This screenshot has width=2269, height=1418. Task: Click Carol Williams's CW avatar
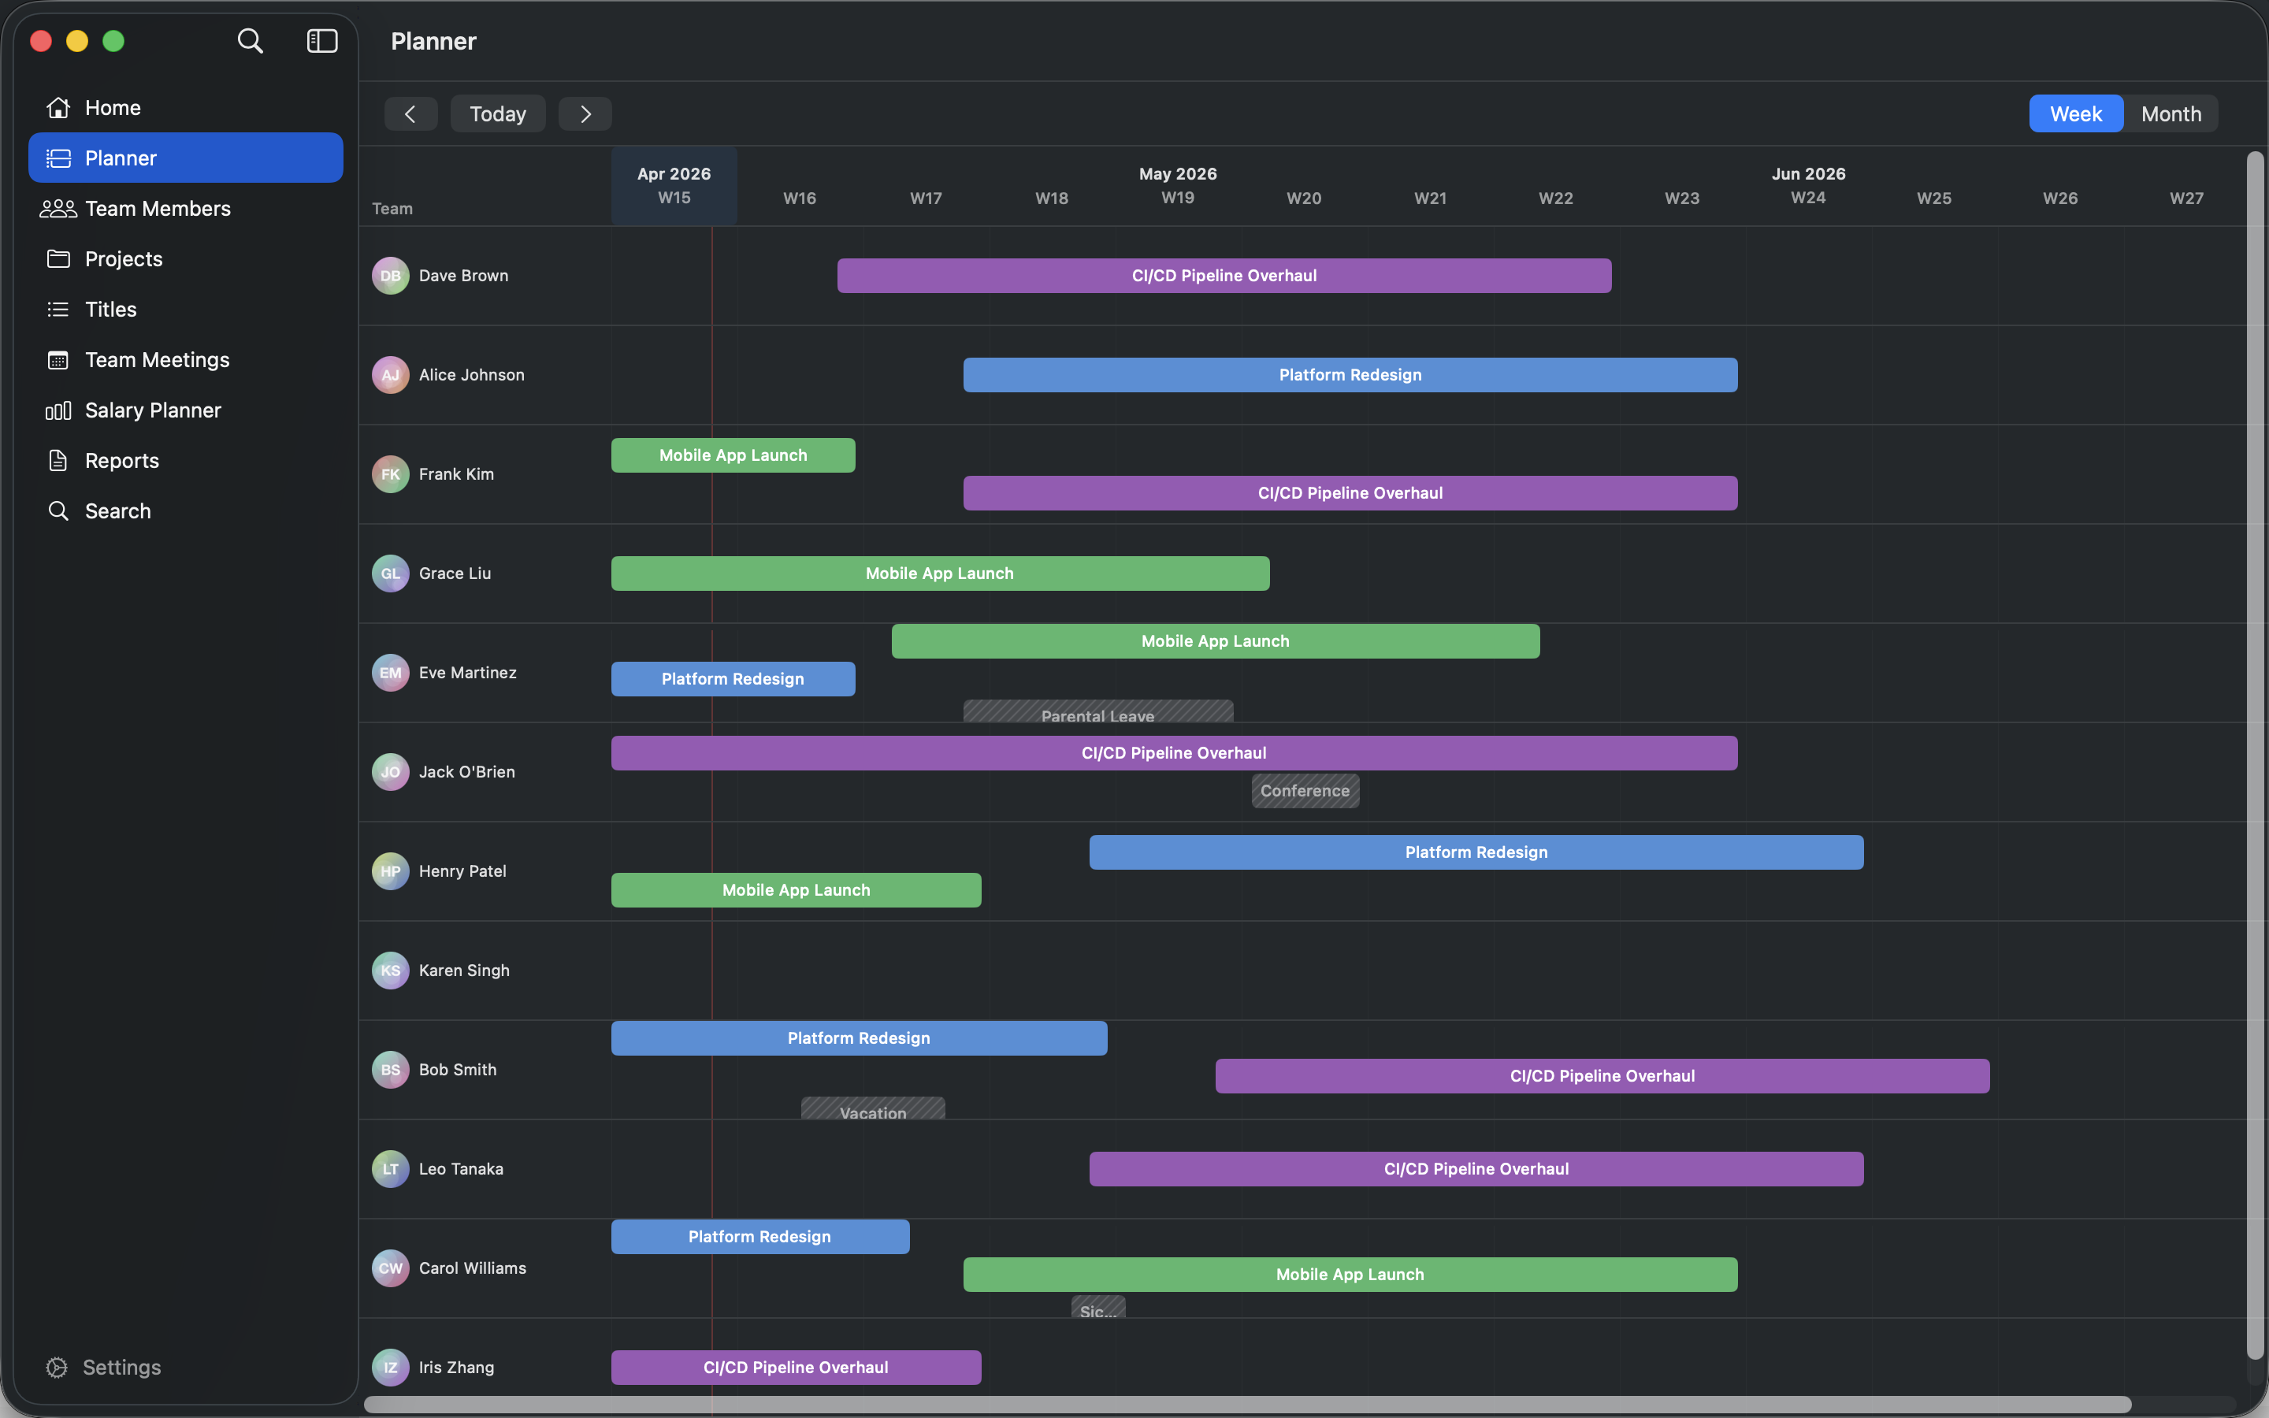pyautogui.click(x=390, y=1269)
